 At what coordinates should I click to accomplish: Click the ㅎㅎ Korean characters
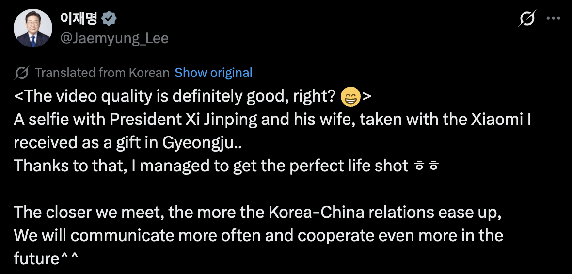[x=427, y=166]
